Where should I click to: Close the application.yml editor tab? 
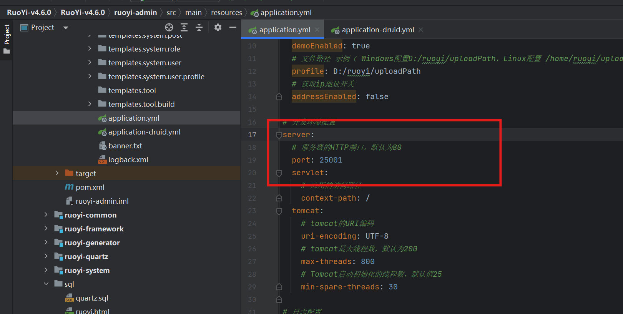317,30
